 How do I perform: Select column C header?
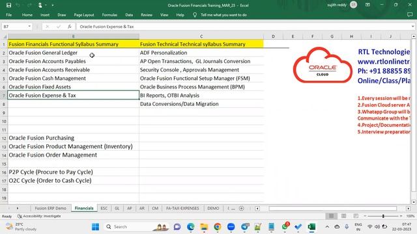tap(201, 36)
